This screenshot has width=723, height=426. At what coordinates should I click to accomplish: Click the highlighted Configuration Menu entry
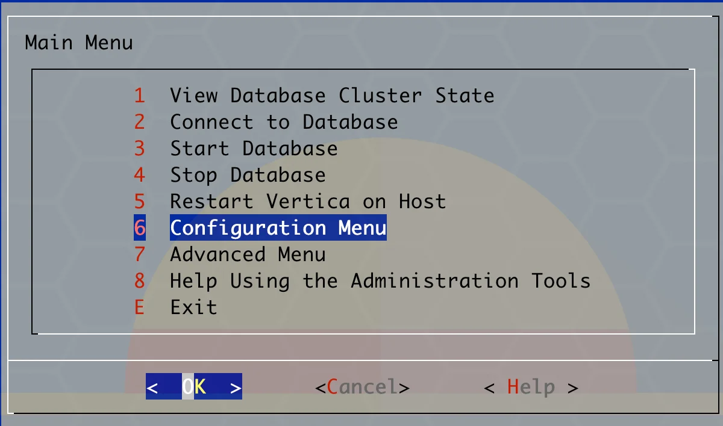[278, 228]
